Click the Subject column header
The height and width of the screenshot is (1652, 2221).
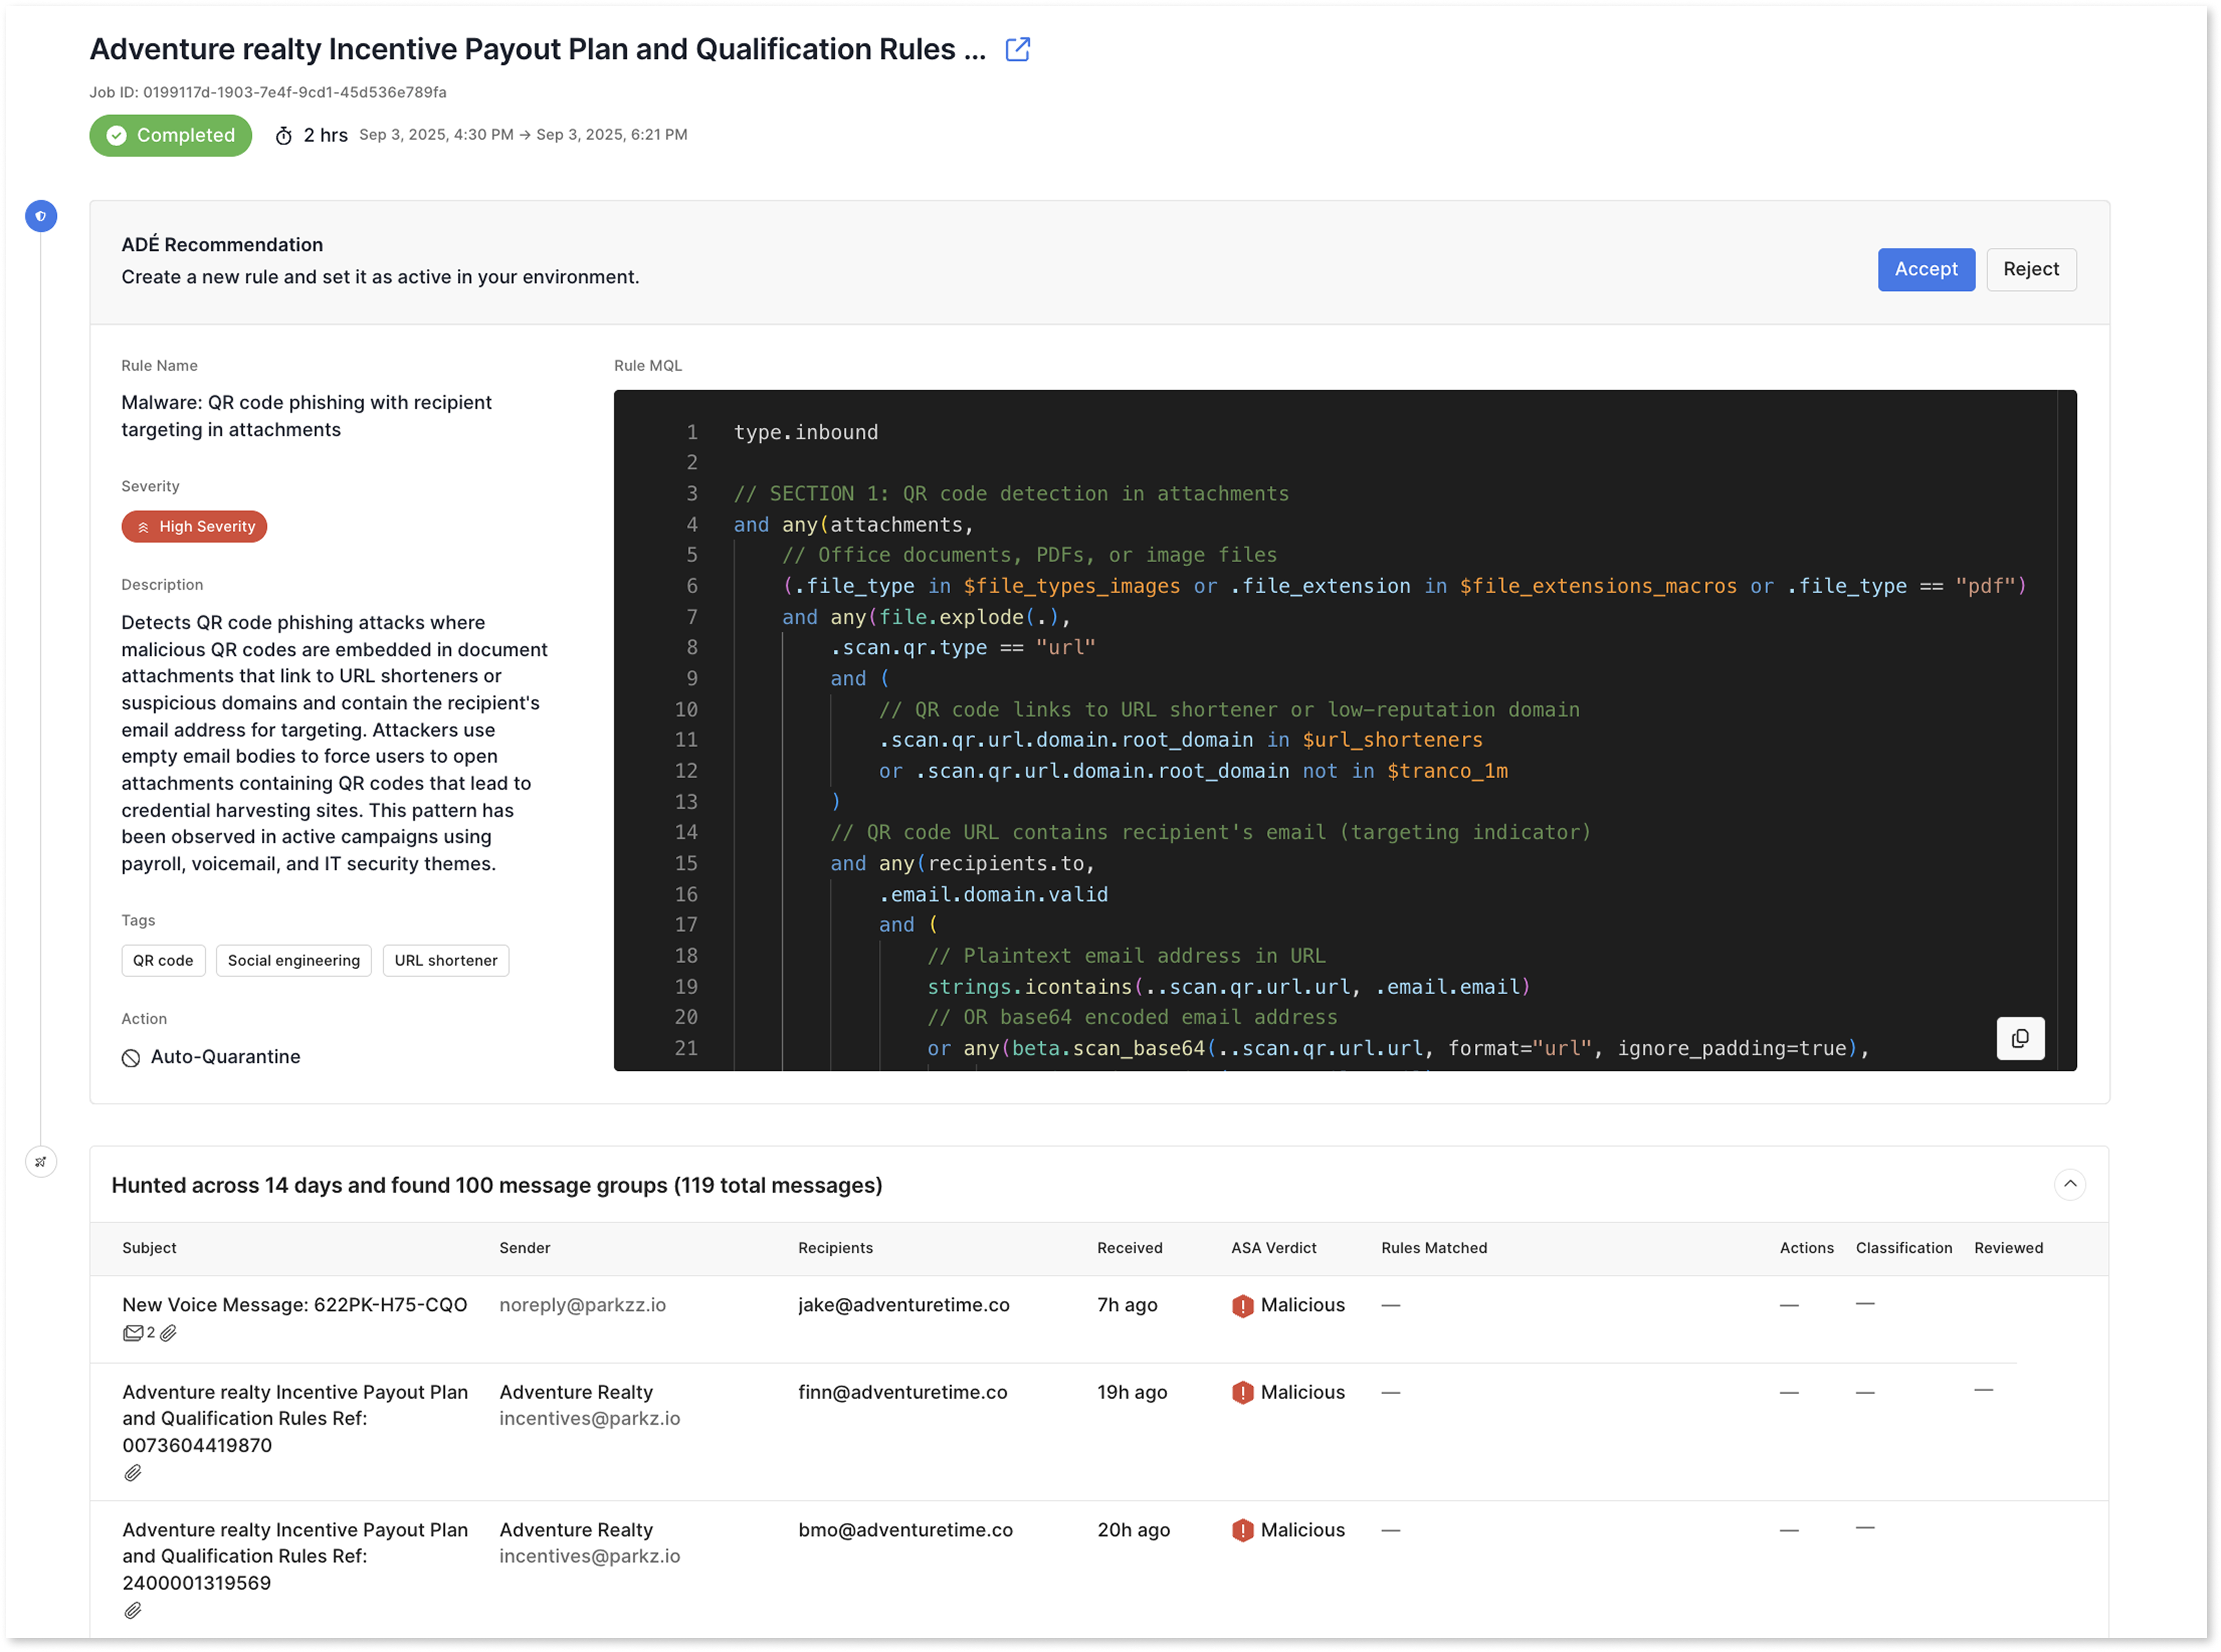tap(149, 1248)
